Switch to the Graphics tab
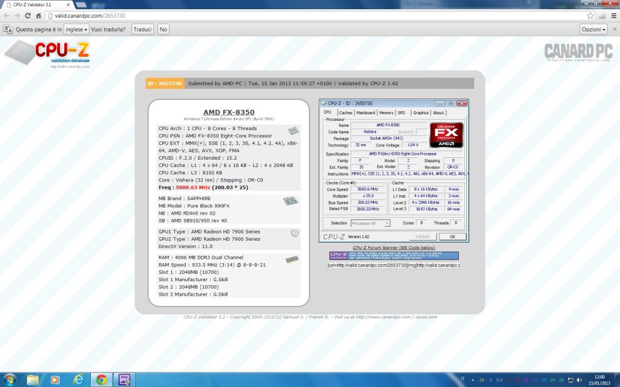Image resolution: width=620 pixels, height=387 pixels. point(421,113)
